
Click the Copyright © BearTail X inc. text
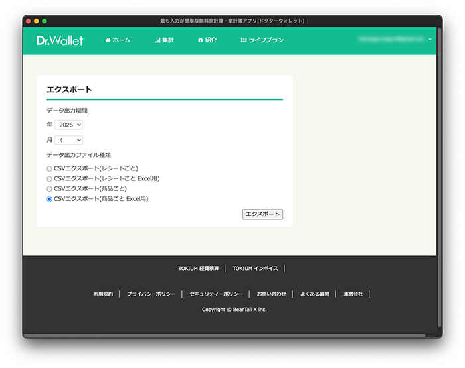pos(234,310)
